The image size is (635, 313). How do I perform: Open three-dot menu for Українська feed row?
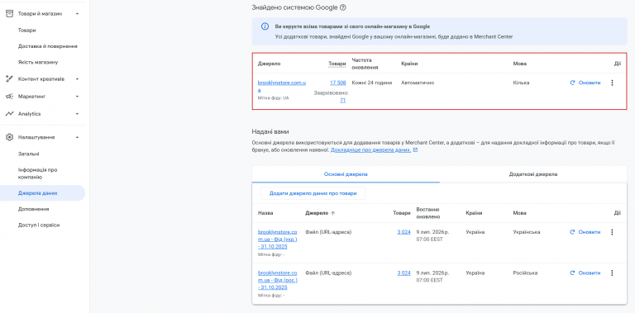[x=612, y=232]
